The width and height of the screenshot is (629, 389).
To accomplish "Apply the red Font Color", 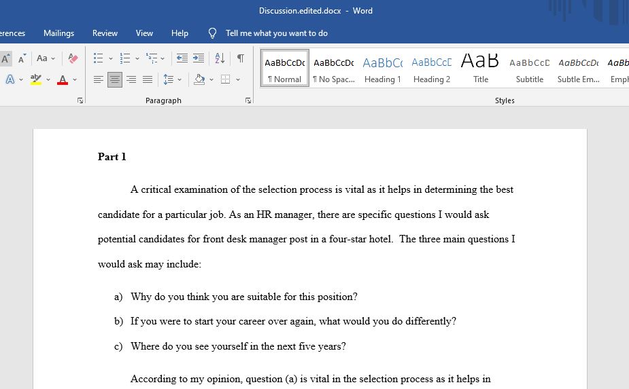I will pos(63,79).
